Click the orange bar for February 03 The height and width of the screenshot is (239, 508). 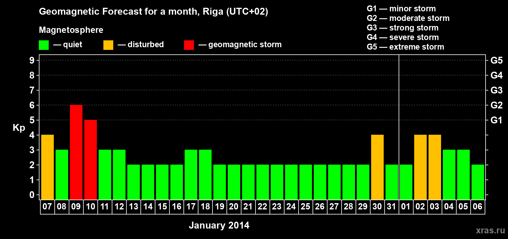click(435, 167)
